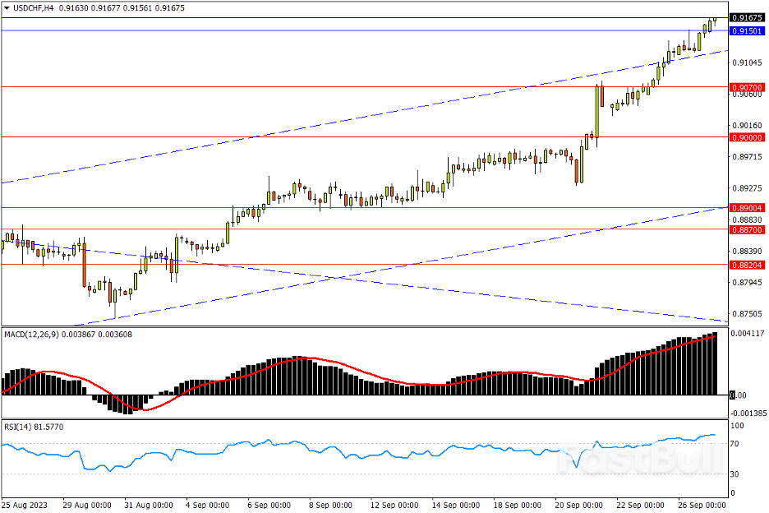Select the current price label 0.91675
The image size is (769, 513).
(x=746, y=17)
